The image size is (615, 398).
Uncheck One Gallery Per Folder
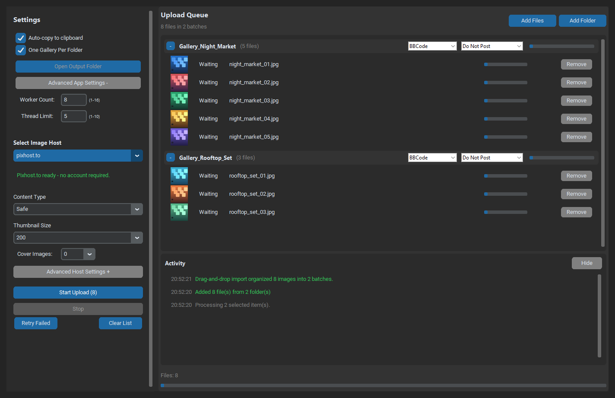(21, 50)
